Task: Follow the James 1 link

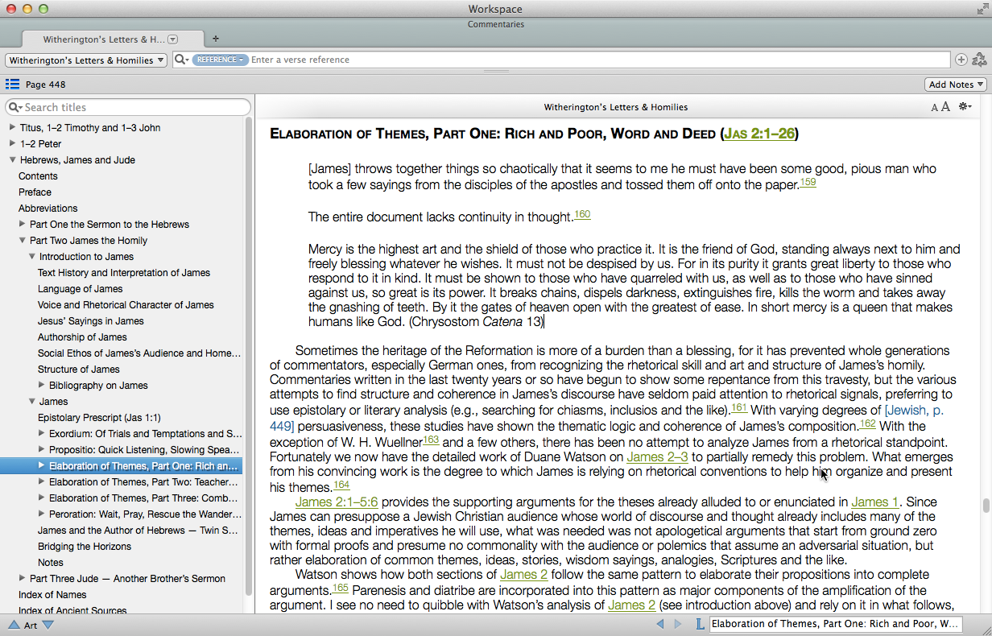Action: 875,502
